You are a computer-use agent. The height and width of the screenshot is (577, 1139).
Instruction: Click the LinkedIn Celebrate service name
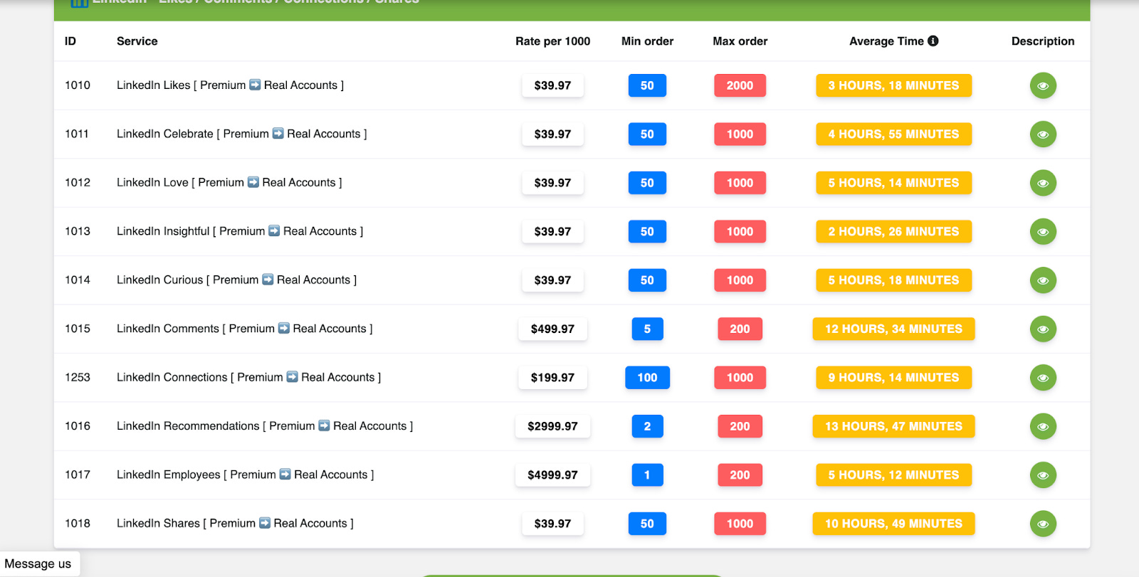[242, 134]
